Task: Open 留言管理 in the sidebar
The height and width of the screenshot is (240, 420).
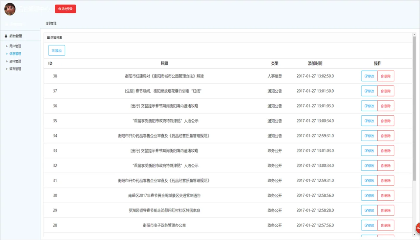Action: 15,69
